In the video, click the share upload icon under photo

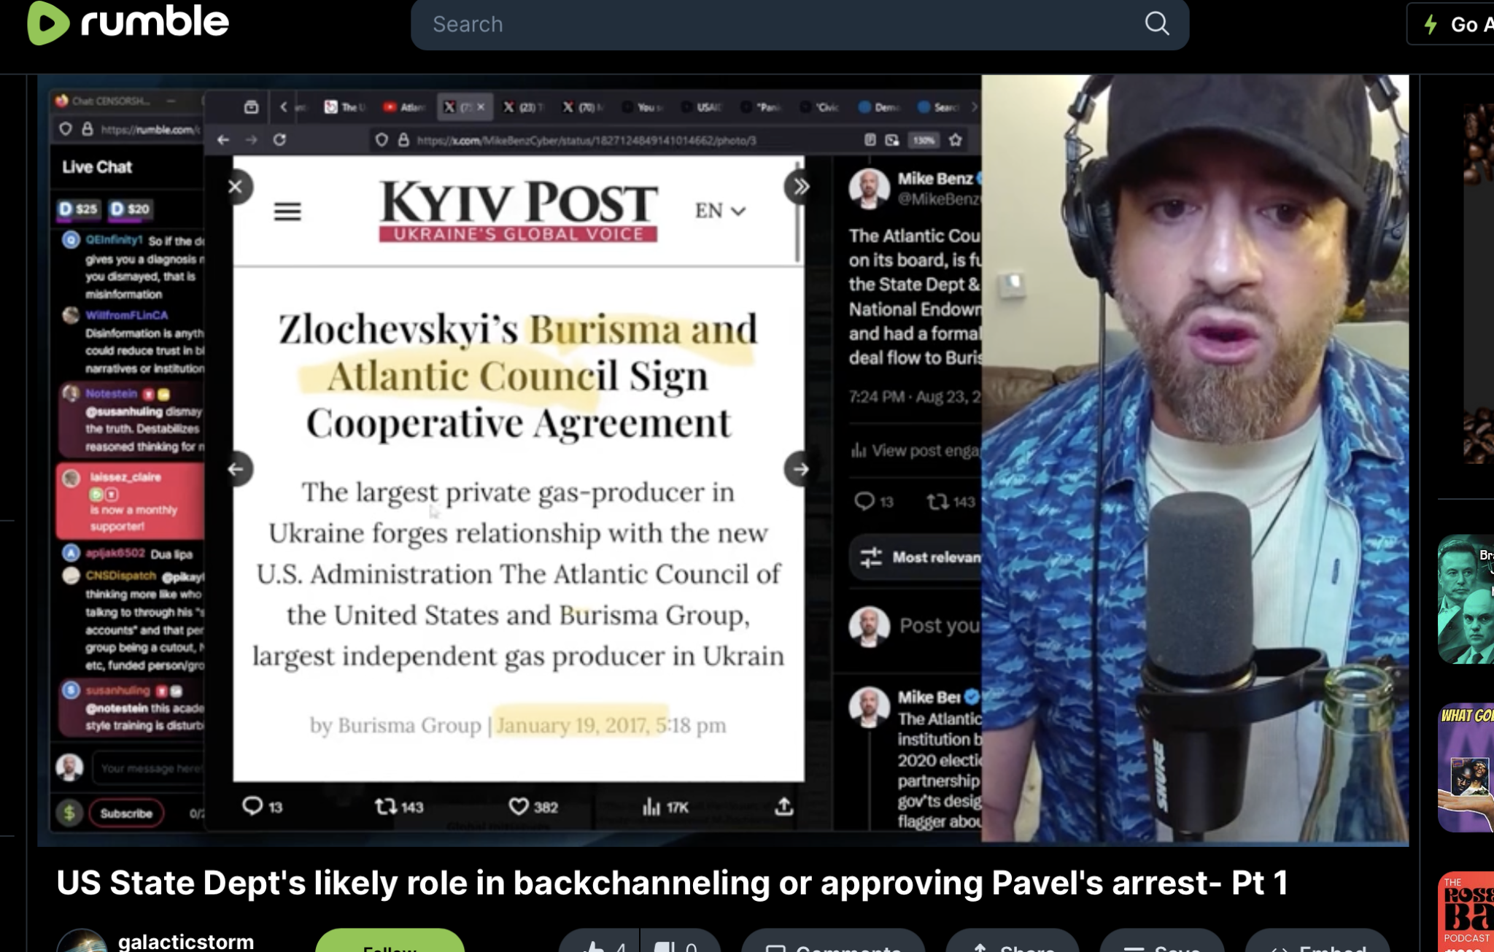(x=783, y=805)
